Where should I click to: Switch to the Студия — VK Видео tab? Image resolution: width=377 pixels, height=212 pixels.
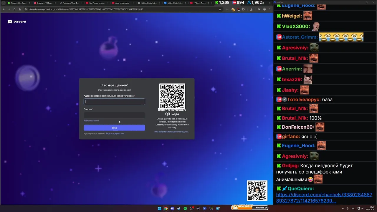(44, 3)
